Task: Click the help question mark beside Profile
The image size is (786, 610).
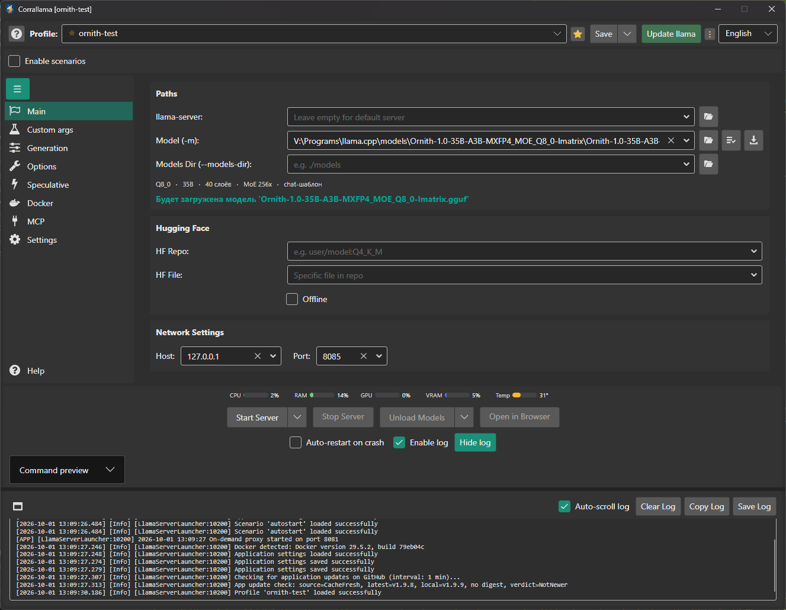Action: [x=17, y=34]
